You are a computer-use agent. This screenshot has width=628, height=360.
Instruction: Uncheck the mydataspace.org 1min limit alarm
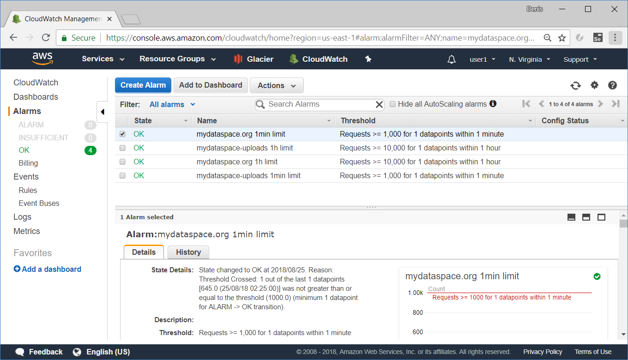pyautogui.click(x=122, y=134)
